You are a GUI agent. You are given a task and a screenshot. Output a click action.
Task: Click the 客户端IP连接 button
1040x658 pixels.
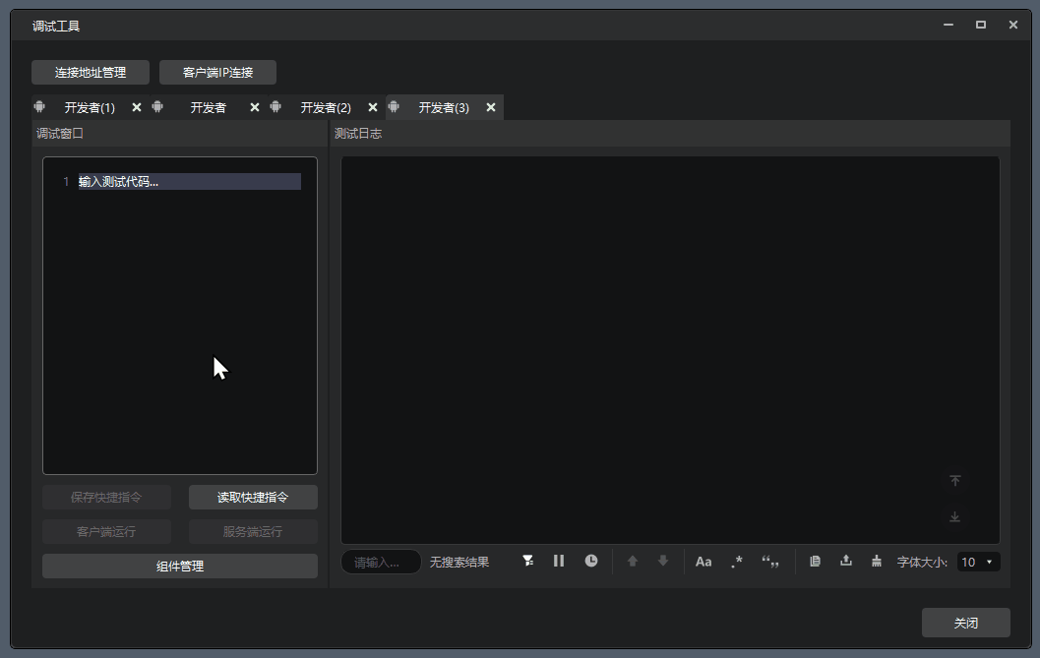click(217, 72)
